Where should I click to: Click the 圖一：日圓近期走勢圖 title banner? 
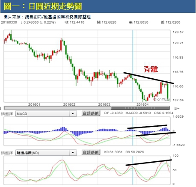pyautogui.click(x=98, y=6)
